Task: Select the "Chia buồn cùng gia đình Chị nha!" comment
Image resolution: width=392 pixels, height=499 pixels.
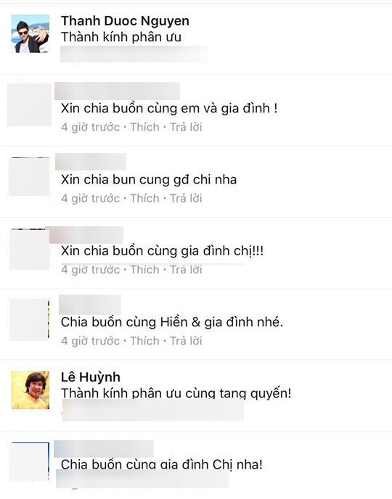Action: click(x=162, y=464)
